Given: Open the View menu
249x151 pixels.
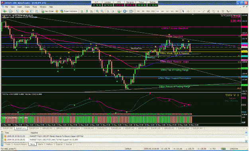Looking at the screenshot, I should click(x=13, y=7).
